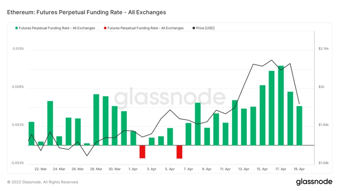Viewport: 340px width, 191px height.
Task: Click the last green bar at 19. Apr
Action: (x=300, y=126)
